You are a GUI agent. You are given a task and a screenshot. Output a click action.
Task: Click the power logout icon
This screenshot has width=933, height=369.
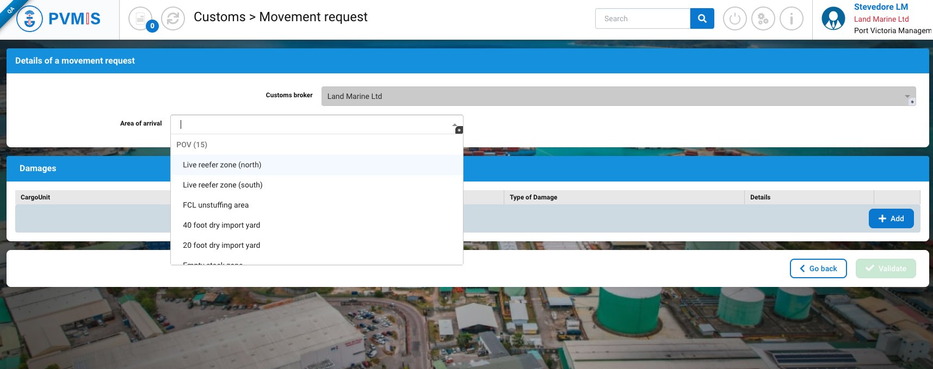(734, 19)
